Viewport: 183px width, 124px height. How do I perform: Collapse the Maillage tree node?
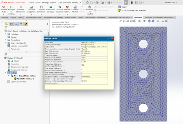pyautogui.click(x=5, y=73)
